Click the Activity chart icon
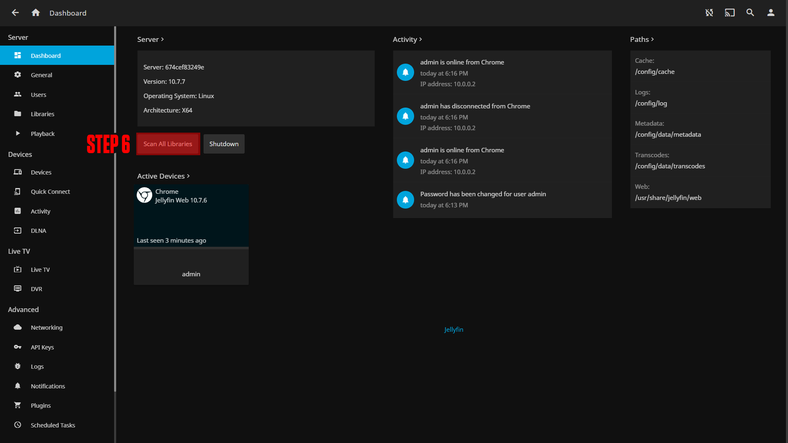 pyautogui.click(x=18, y=211)
